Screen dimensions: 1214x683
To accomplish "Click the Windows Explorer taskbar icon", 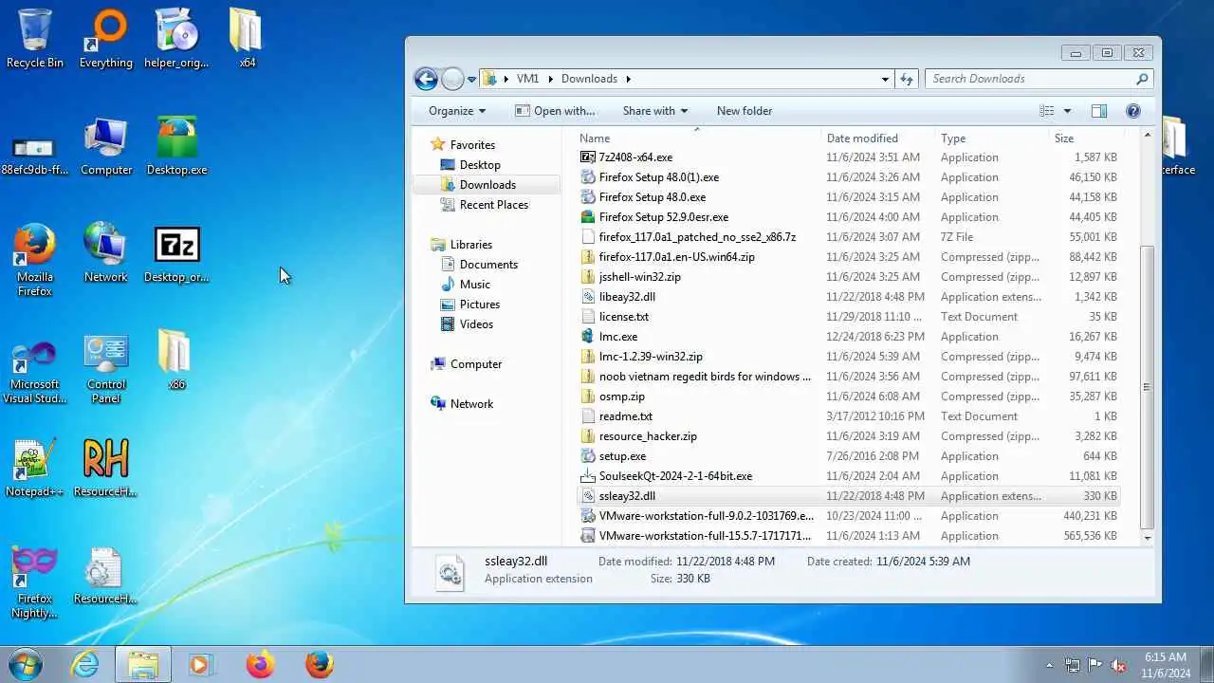I will click(143, 664).
